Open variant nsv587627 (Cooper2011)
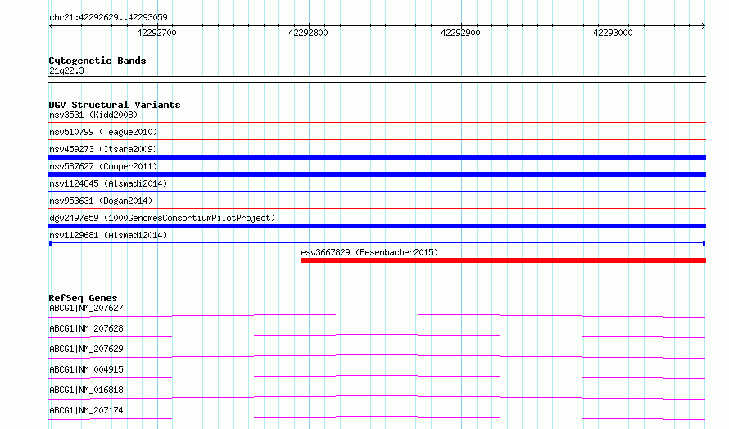Viewport: 729px width, 429px height. click(103, 166)
